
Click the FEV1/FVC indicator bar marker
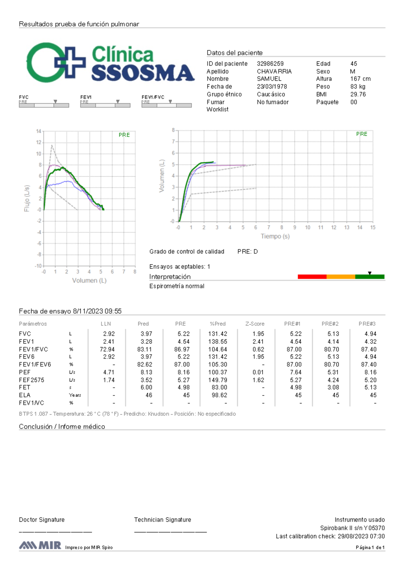point(170,101)
